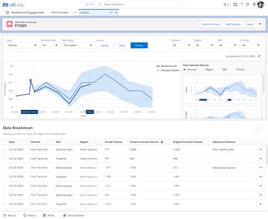Open the Omni-Channel utility item
Image resolution: width=268 pixels, height=219 pixels.
(74, 216)
